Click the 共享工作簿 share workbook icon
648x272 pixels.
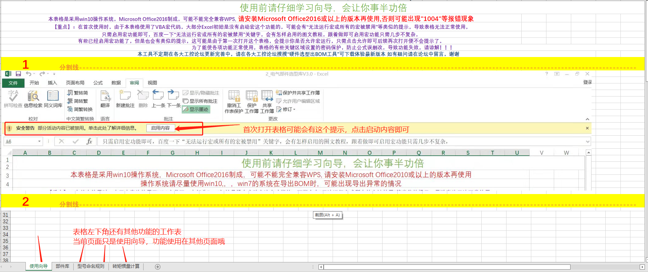click(267, 101)
